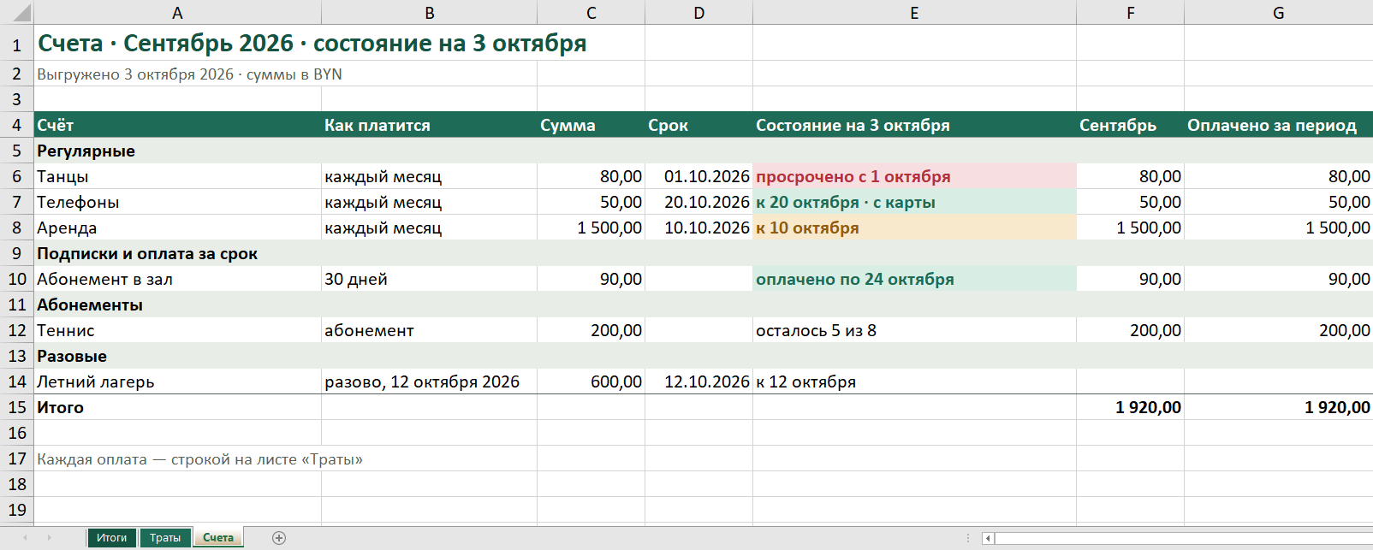Click the "Регулярные" group row label
This screenshot has height=550, width=1373.
177,151
